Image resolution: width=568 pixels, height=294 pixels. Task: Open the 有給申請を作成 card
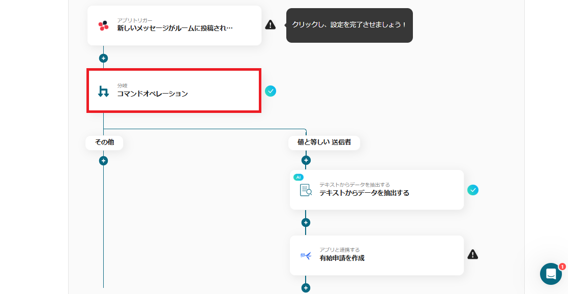(x=377, y=255)
